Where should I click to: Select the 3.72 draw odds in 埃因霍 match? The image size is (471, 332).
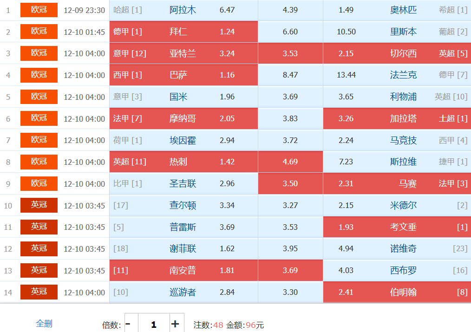tap(290, 140)
